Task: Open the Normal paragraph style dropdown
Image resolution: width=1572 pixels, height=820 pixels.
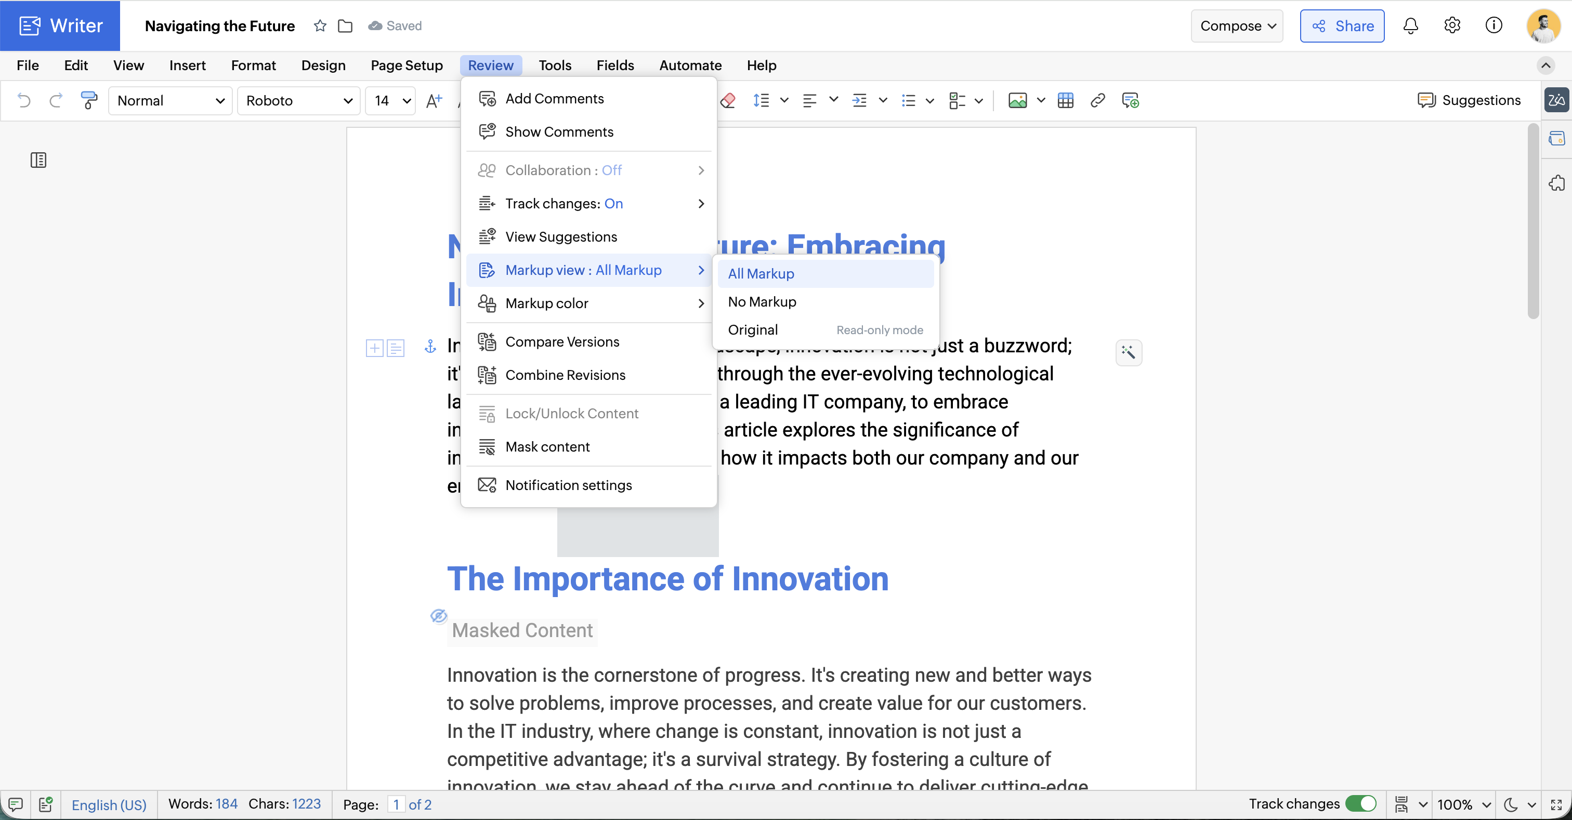Action: click(171, 100)
